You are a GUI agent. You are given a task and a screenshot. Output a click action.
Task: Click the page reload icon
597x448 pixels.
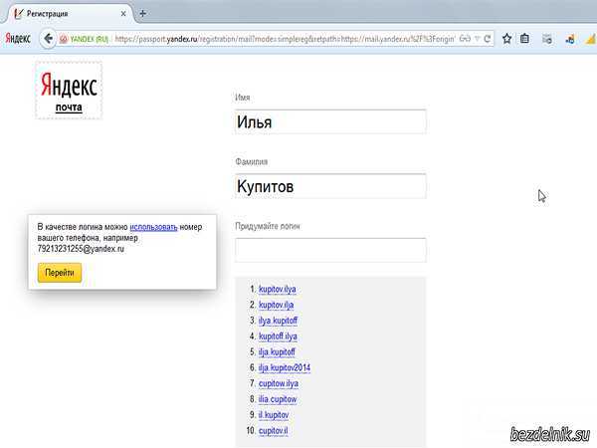(488, 39)
